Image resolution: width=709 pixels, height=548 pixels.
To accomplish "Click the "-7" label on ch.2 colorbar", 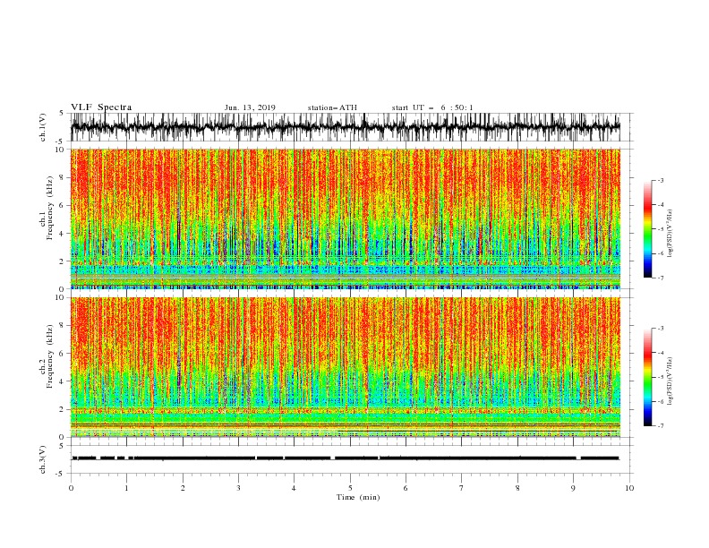I will pyautogui.click(x=661, y=426).
